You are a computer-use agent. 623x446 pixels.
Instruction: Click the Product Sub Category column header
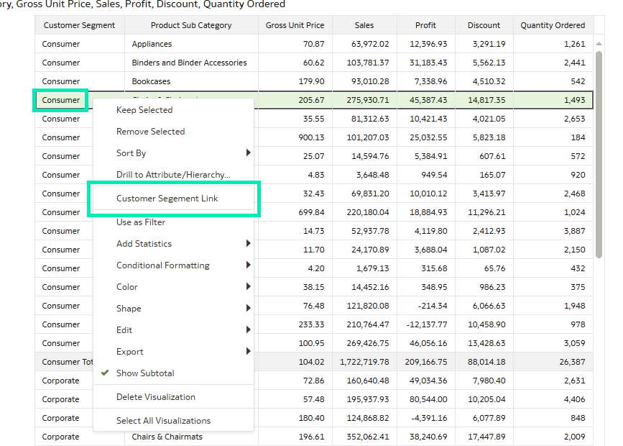(x=191, y=25)
